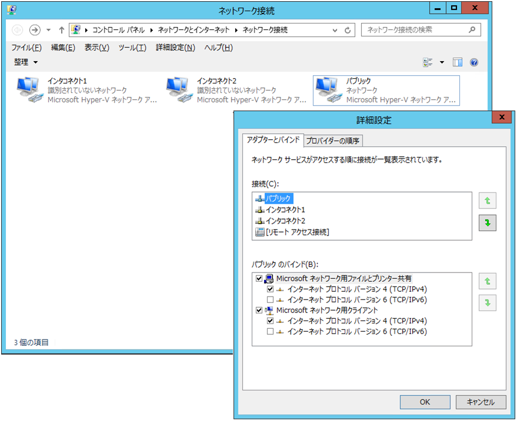Image resolution: width=517 pixels, height=421 pixels.
Task: Move the selected connection up with the arrow
Action: [488, 201]
